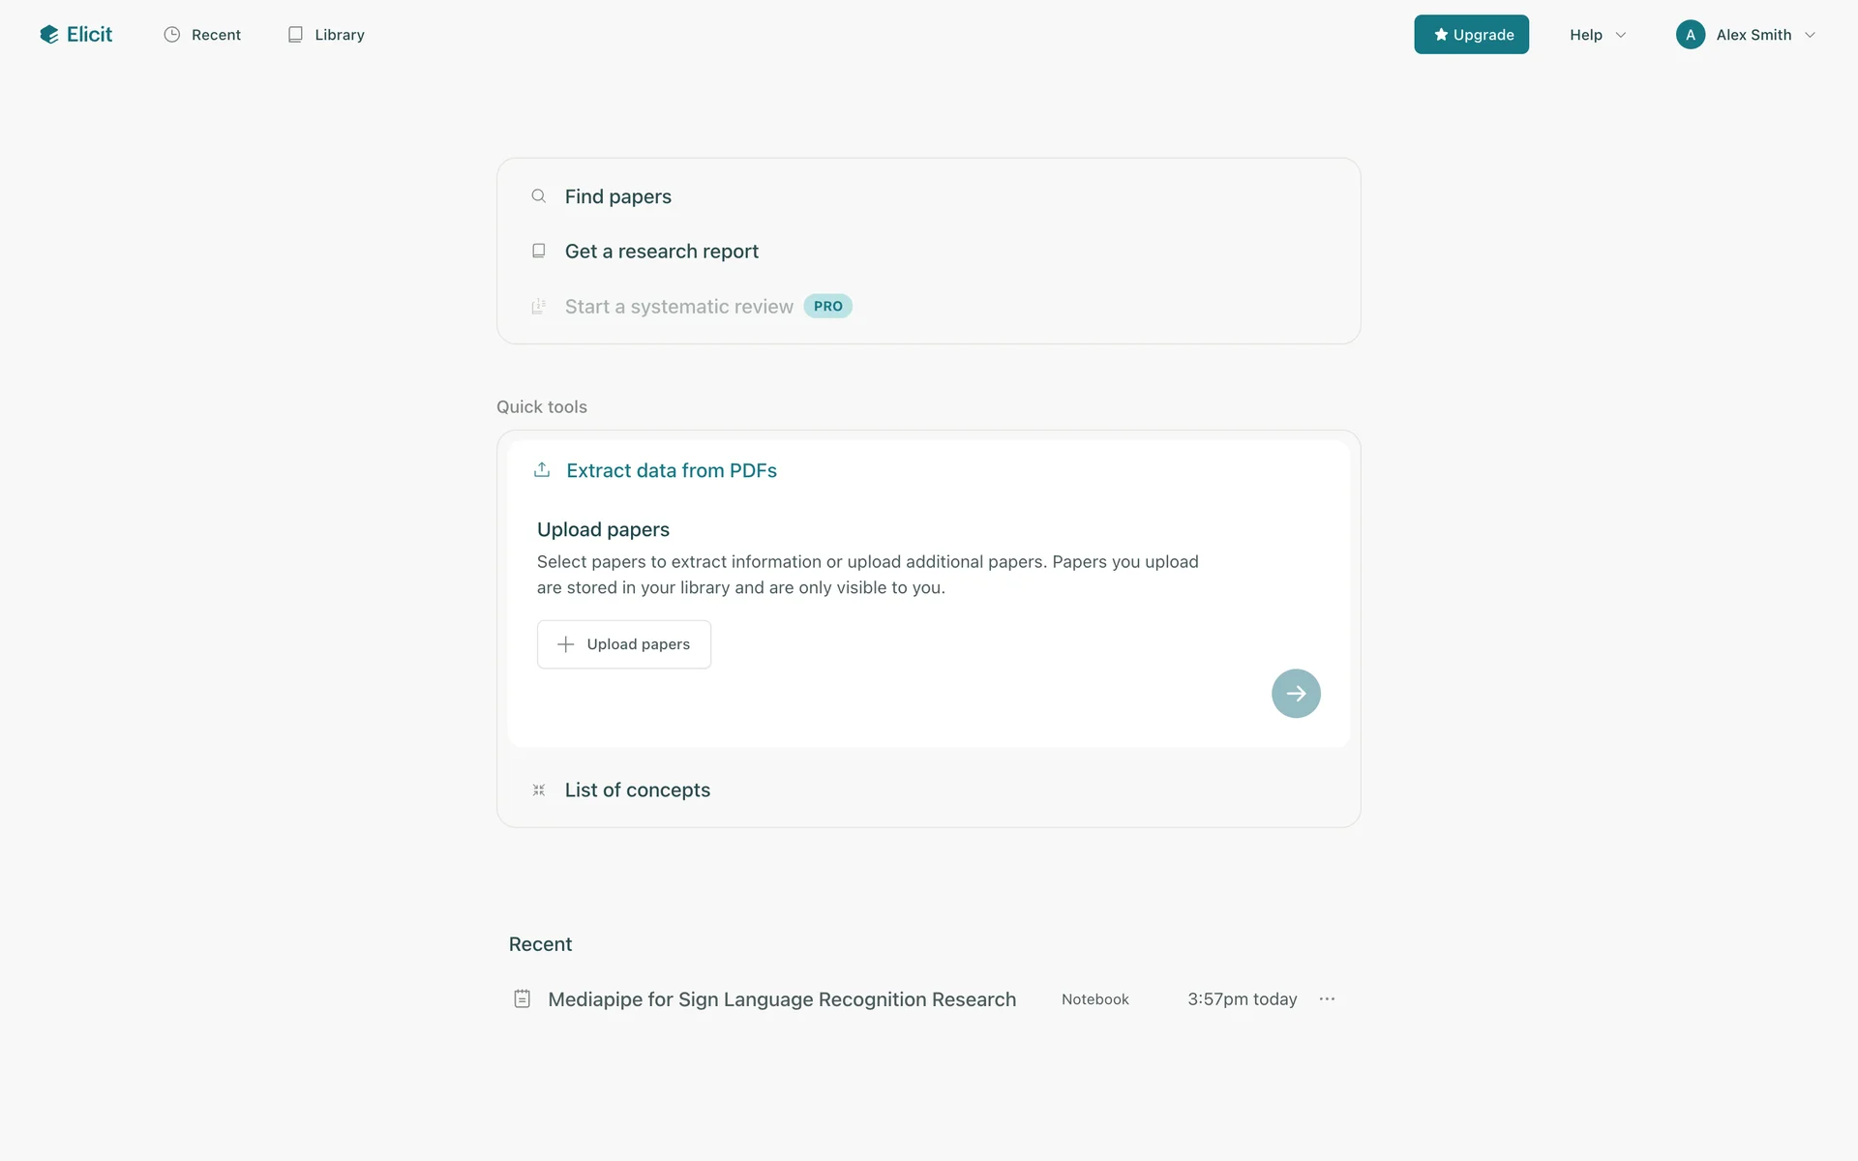
Task: Click the research report book icon
Action: tap(539, 252)
